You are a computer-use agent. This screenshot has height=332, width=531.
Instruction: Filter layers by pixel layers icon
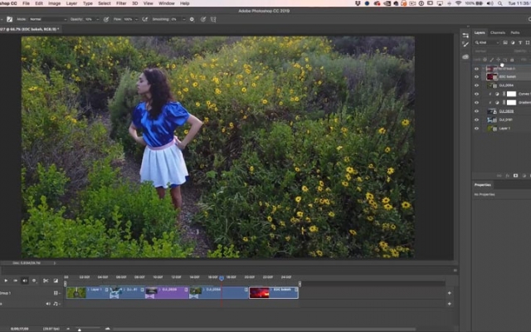pyautogui.click(x=505, y=42)
